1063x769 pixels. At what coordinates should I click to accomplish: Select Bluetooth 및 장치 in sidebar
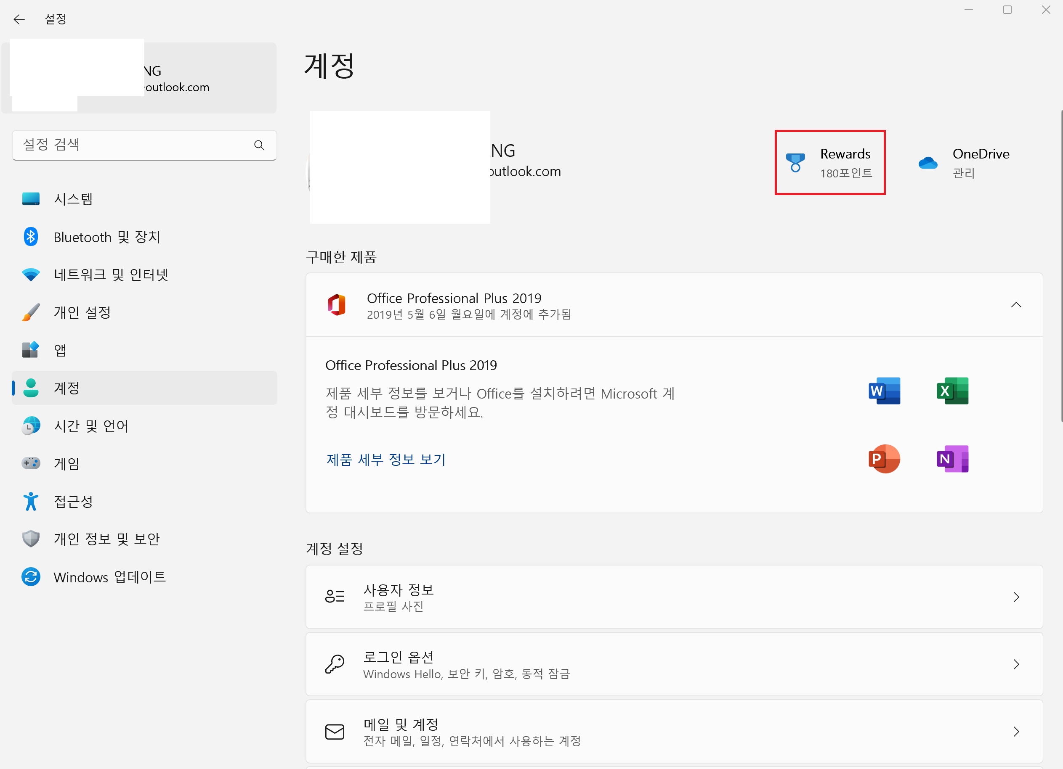coord(144,237)
